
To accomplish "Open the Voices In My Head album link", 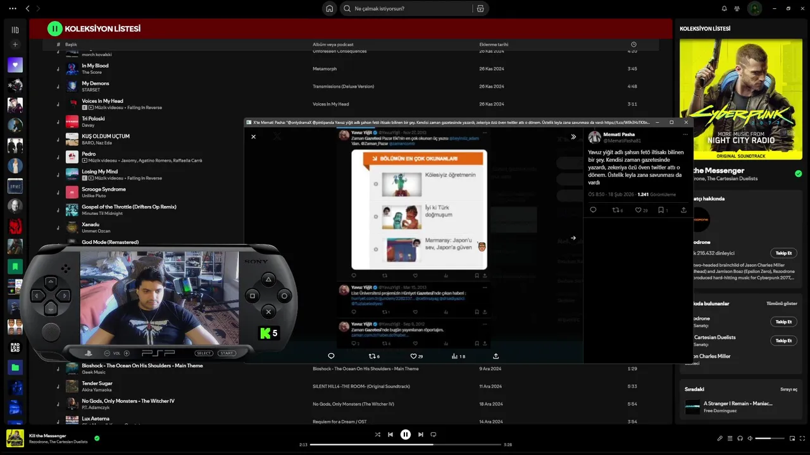I will [330, 104].
